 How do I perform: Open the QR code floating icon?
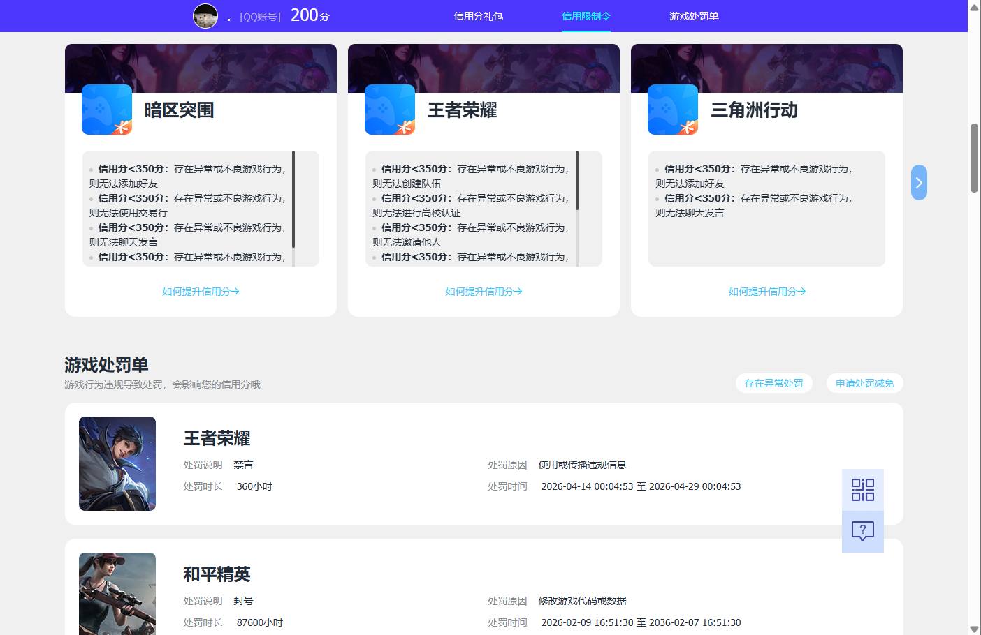863,490
